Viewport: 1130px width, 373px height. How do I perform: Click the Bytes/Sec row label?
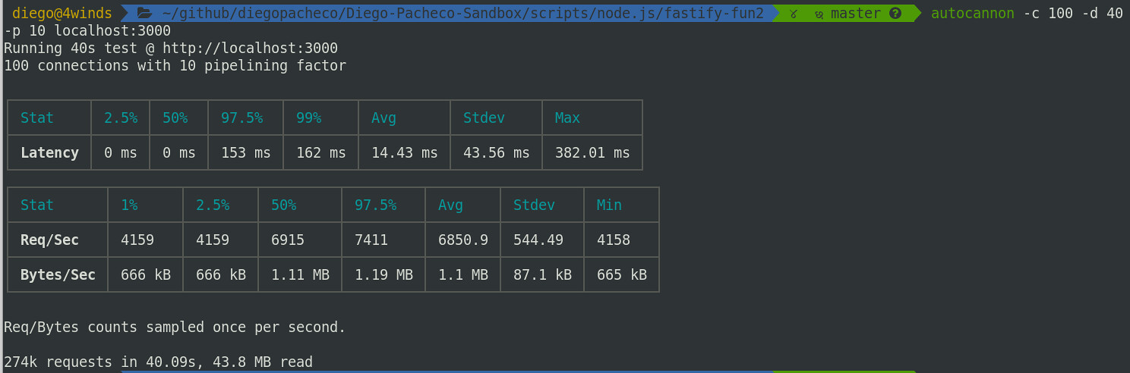click(x=58, y=275)
